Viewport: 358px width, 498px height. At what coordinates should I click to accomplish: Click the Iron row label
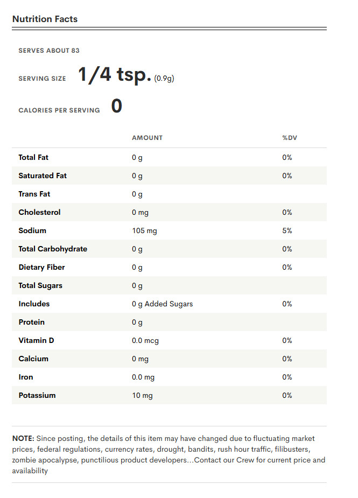pos(26,377)
